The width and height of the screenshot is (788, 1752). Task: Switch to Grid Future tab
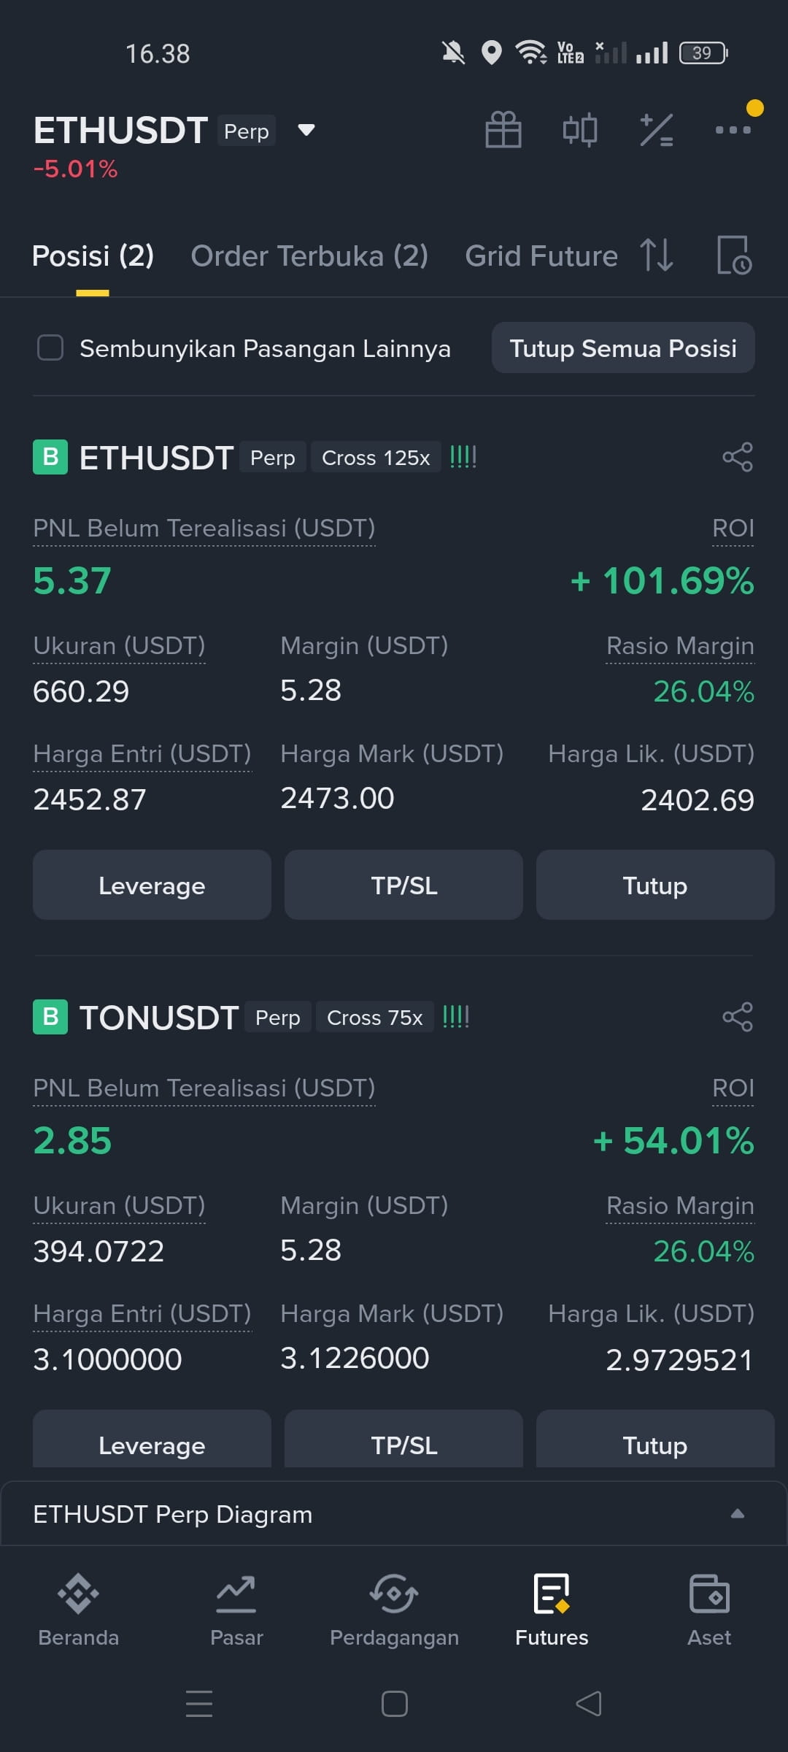click(x=541, y=255)
